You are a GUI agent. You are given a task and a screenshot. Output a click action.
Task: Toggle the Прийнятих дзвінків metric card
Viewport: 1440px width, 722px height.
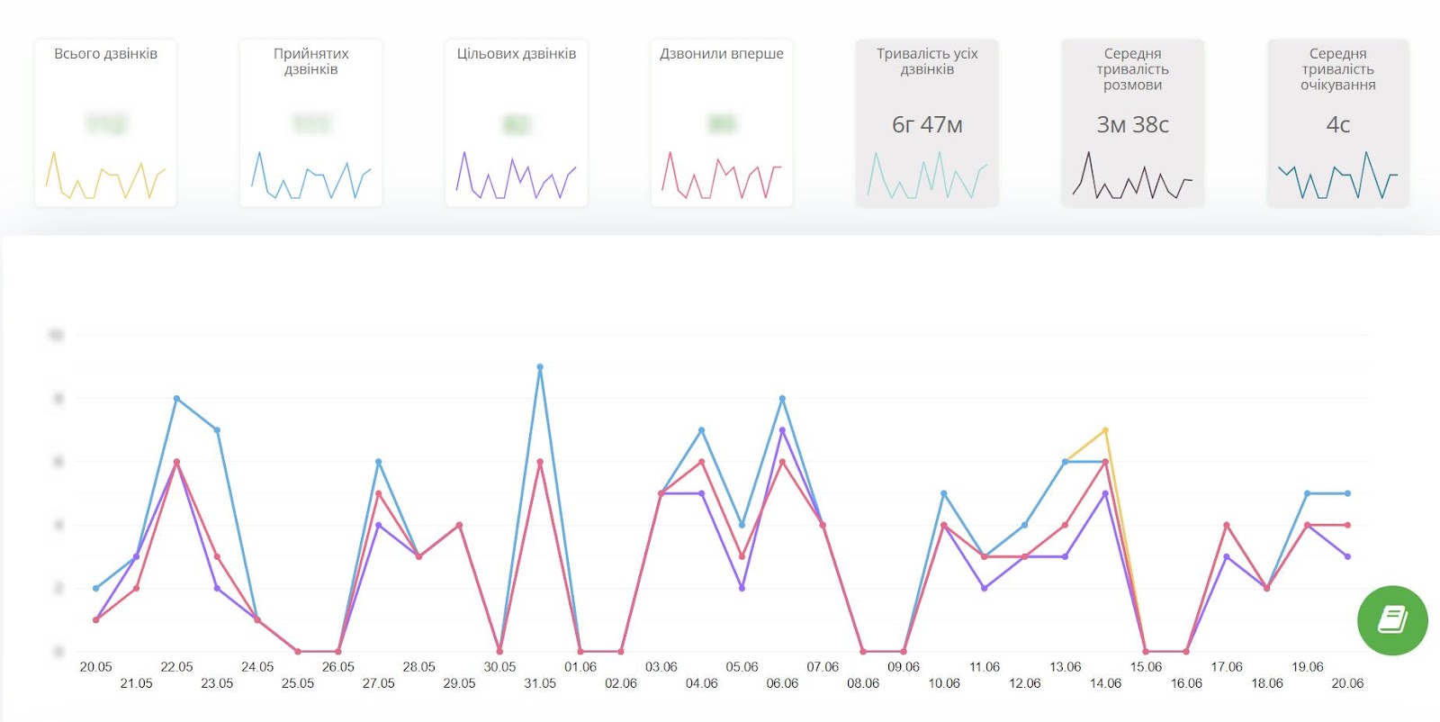click(310, 122)
